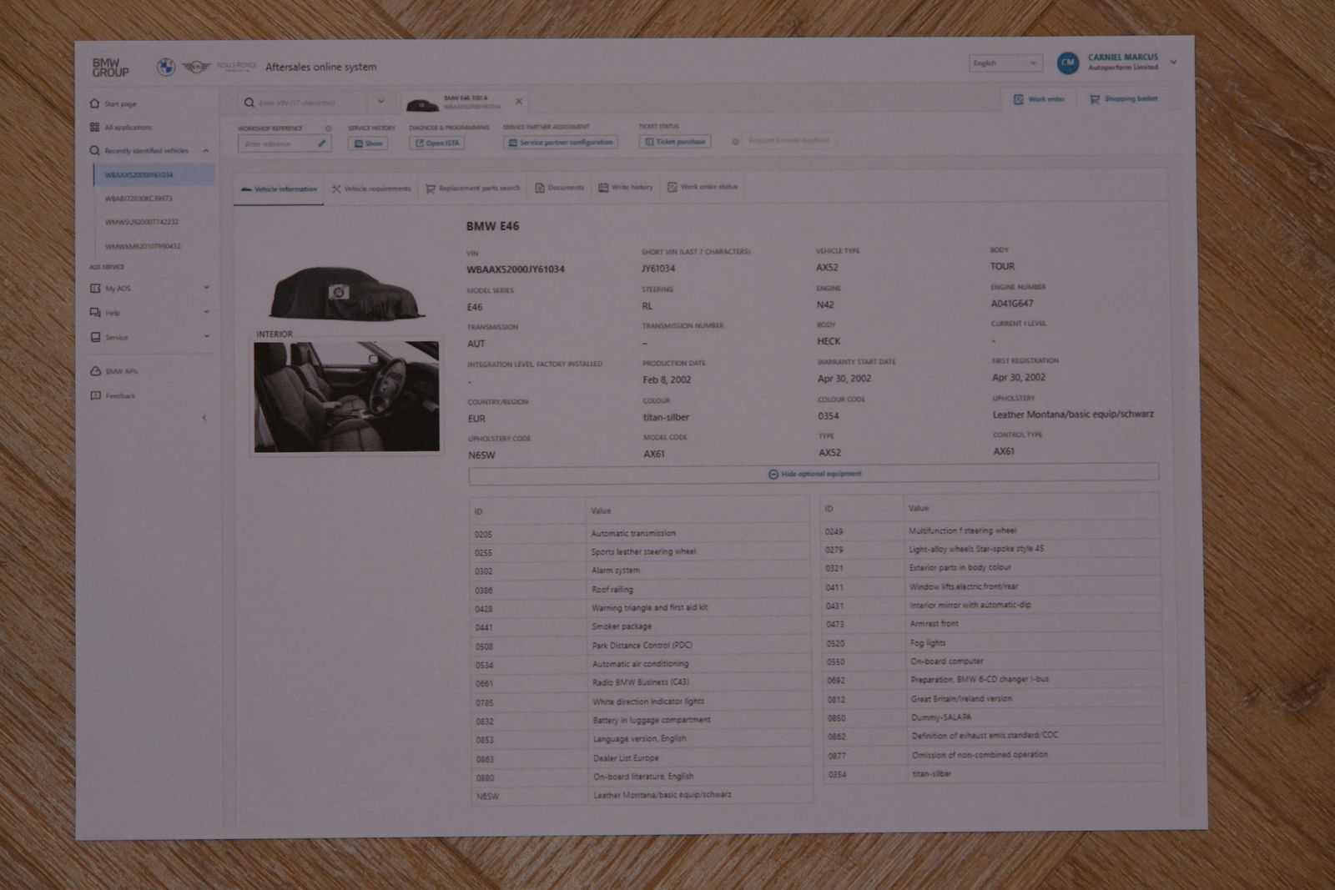Click the Work order icon in top bar
Screen dimensions: 1335x890
pos(1018,99)
